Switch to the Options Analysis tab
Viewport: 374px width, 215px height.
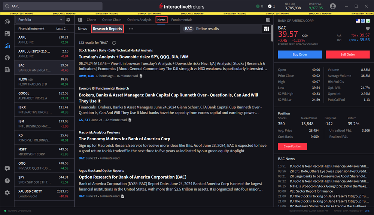[x=139, y=20]
